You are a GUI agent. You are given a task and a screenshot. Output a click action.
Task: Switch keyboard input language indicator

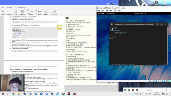150,94
